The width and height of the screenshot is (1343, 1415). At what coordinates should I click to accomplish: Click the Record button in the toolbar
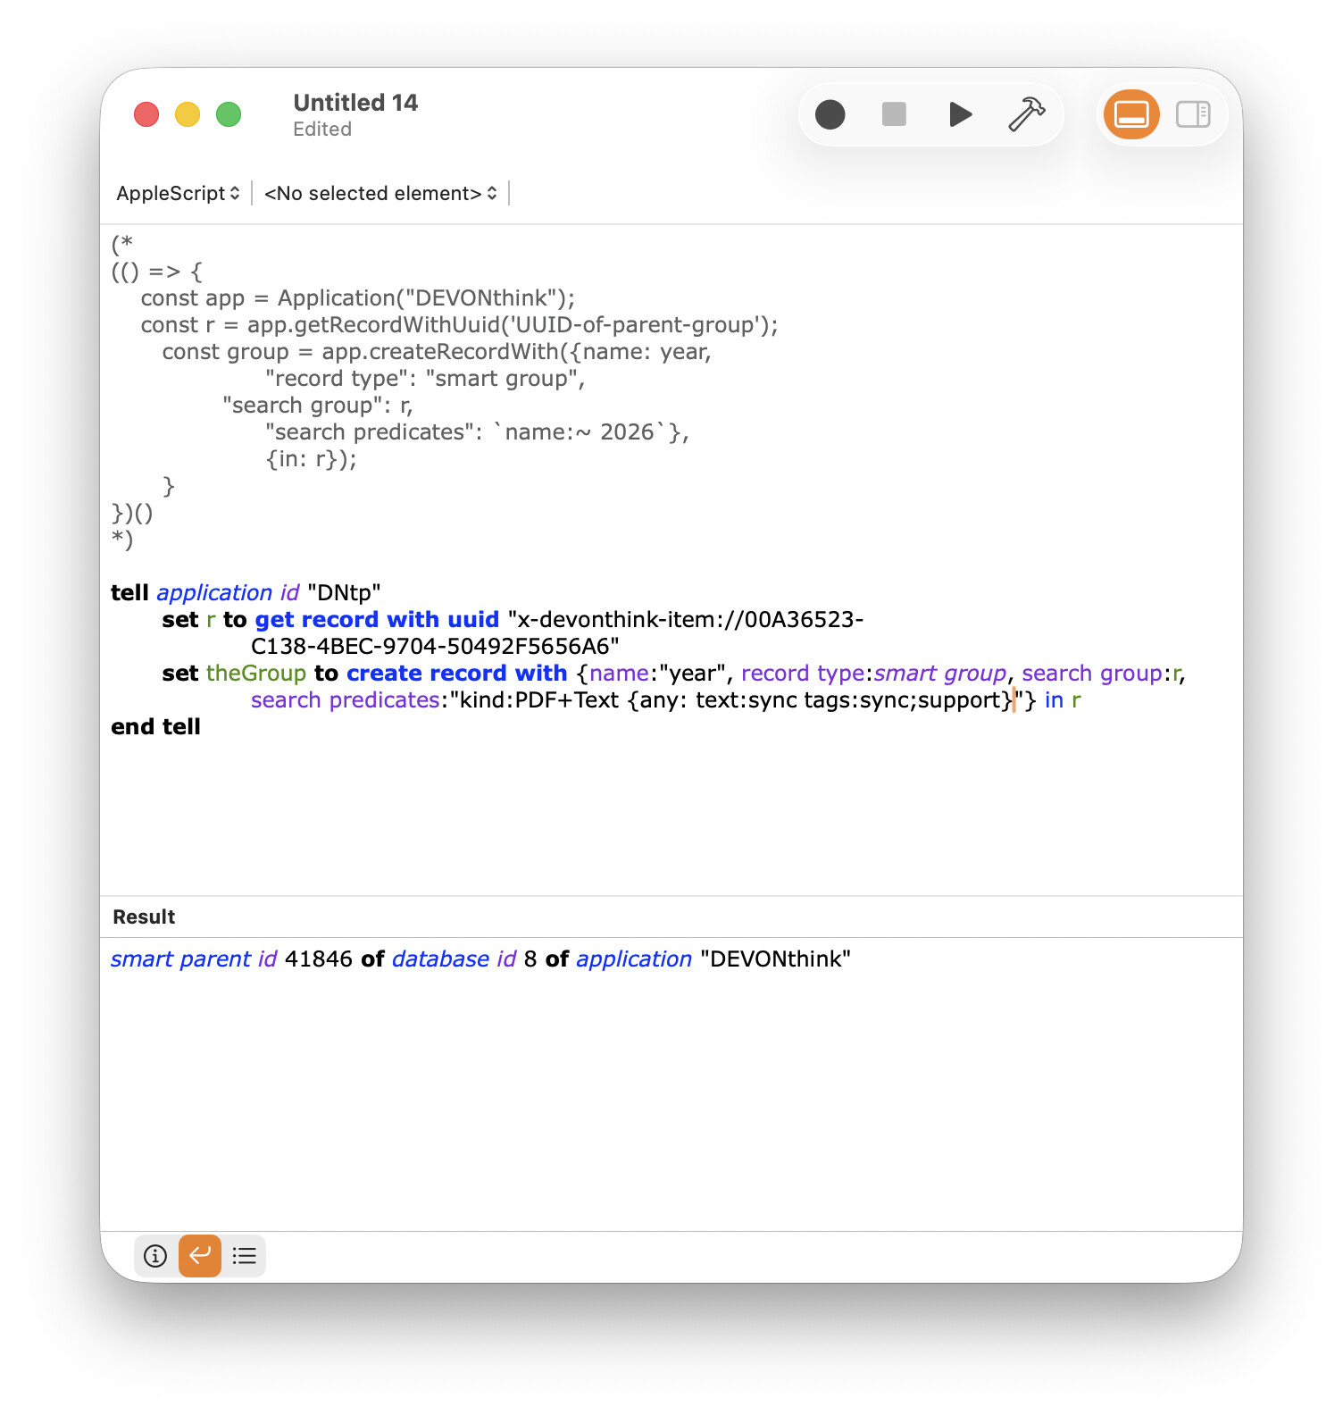(830, 114)
